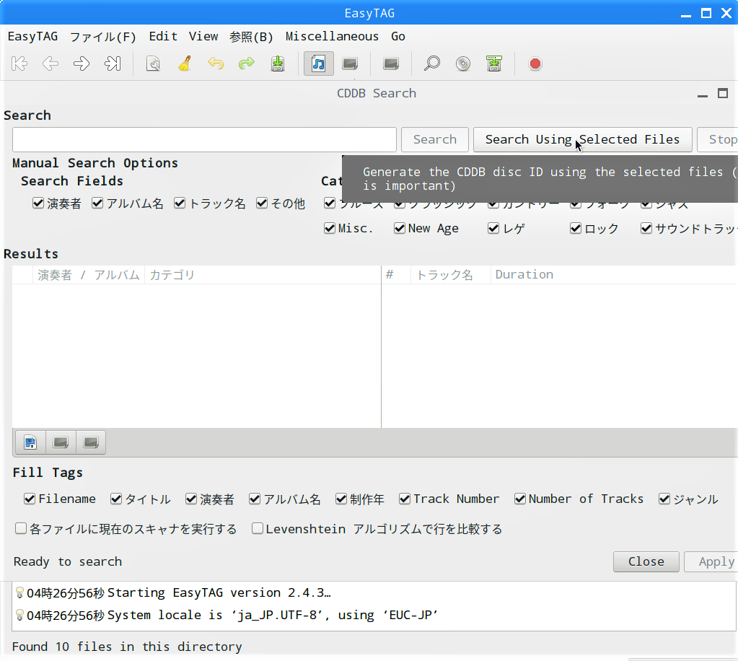The height and width of the screenshot is (661, 738).
Task: Close the CDDB Search dialog
Action: coord(646,561)
